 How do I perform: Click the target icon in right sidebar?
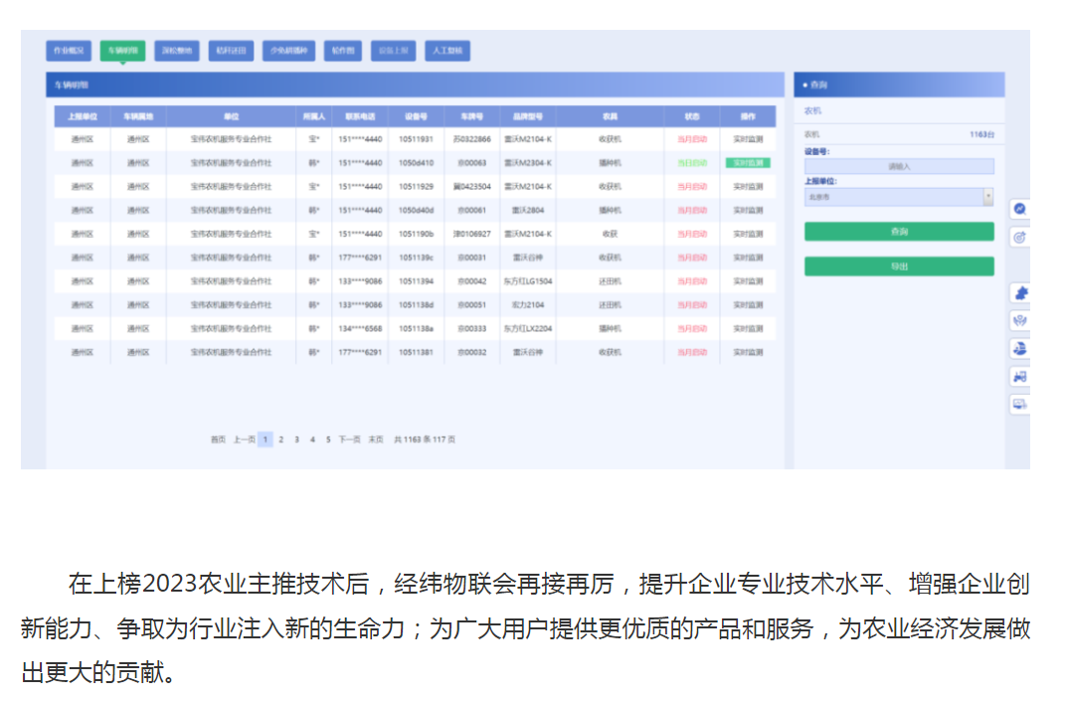[1019, 238]
